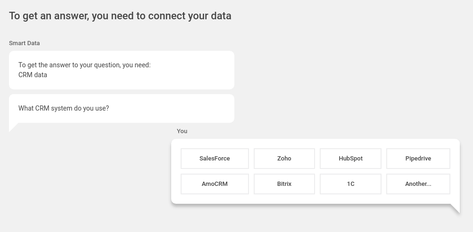
Task: Choose SalesForce as your CRM
Action: 215,159
